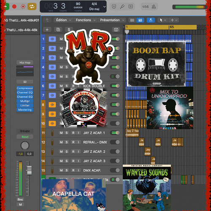Mute track 1

61,39
